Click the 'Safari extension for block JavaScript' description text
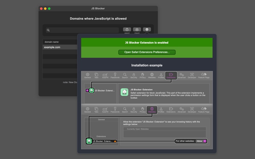This screenshot has height=159, width=255. (x=168, y=95)
